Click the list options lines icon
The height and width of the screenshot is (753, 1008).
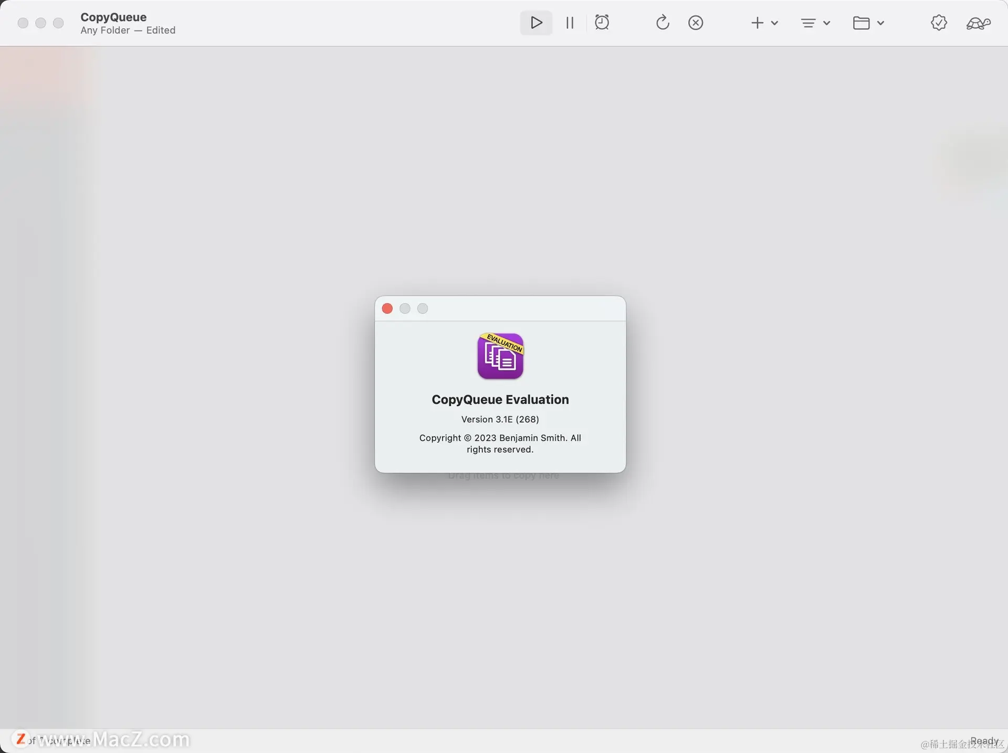tap(808, 23)
